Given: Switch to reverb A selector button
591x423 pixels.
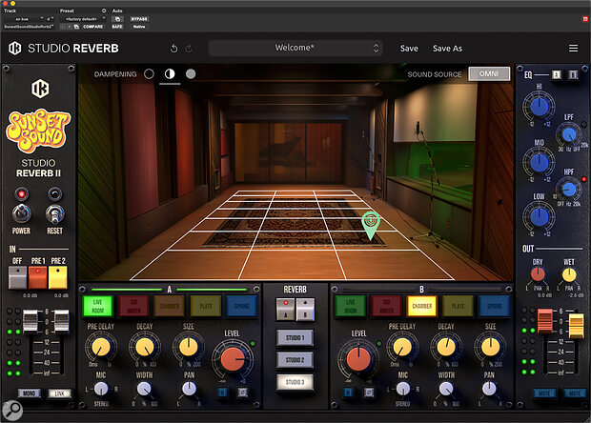Looking at the screenshot, I should coord(285,310).
